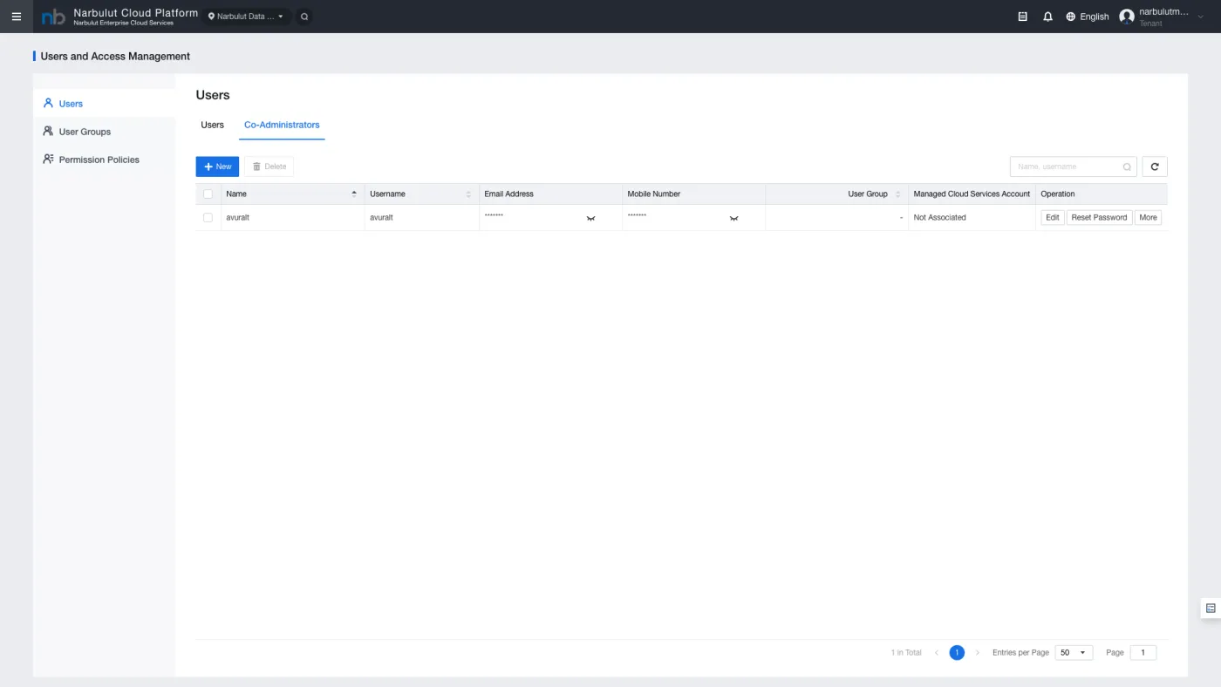Open the global search icon in header
1221x687 pixels.
point(304,17)
